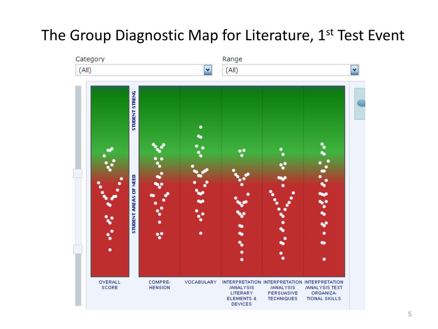Select the Overall Score column label

pos(110,285)
